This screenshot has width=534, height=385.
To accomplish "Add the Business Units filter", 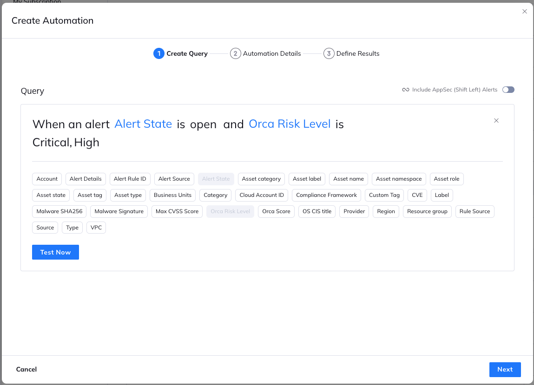I will pyautogui.click(x=173, y=195).
